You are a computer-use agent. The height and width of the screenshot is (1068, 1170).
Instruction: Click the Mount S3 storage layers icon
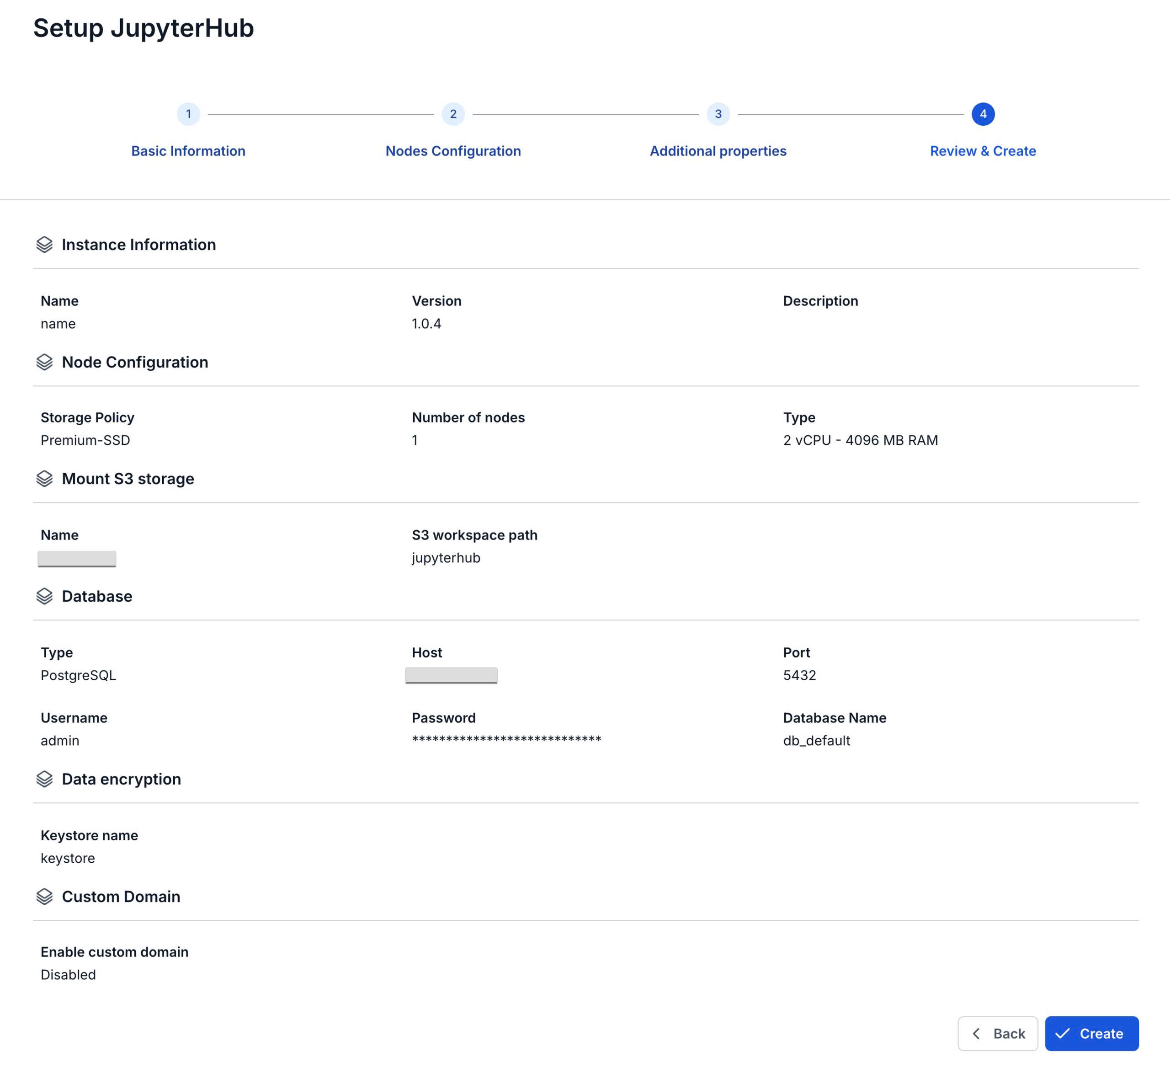(45, 479)
